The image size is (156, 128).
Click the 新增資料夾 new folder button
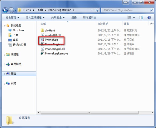tap(90, 18)
